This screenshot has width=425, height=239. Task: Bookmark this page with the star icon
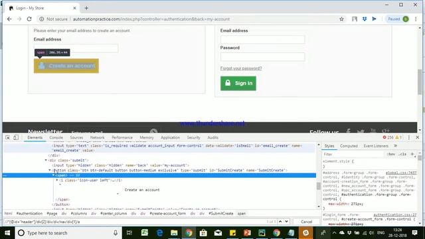coord(341,19)
